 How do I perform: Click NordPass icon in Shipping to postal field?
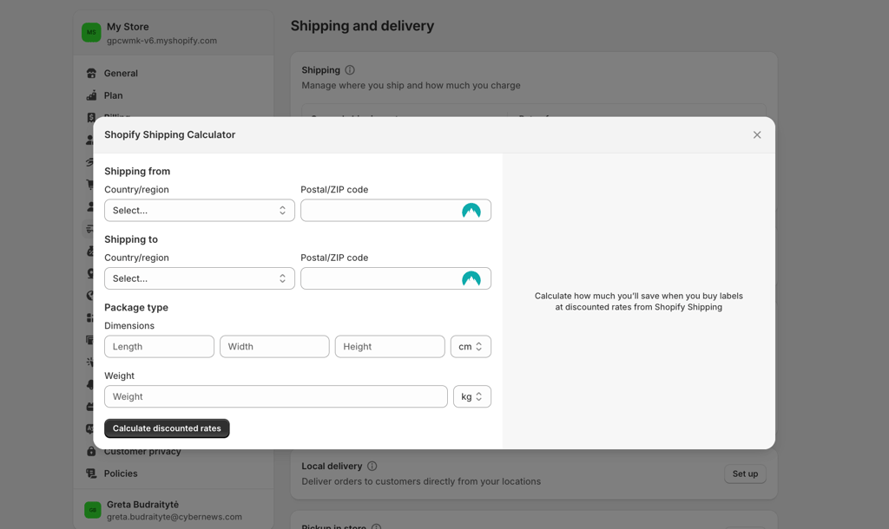[x=471, y=278]
